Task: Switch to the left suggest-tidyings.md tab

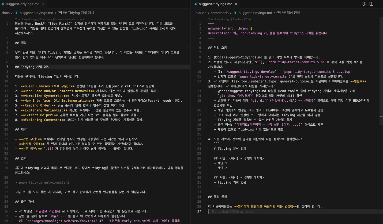Action: (x=23, y=4)
